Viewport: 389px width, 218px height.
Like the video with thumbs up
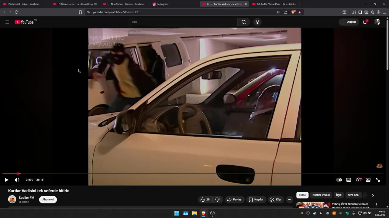click(x=205, y=200)
